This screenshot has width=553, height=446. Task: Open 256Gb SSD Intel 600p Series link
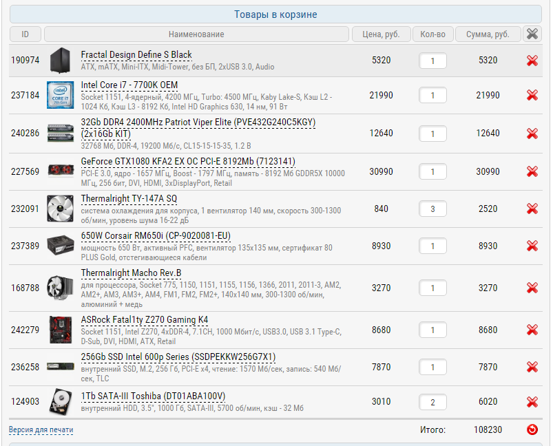click(178, 357)
